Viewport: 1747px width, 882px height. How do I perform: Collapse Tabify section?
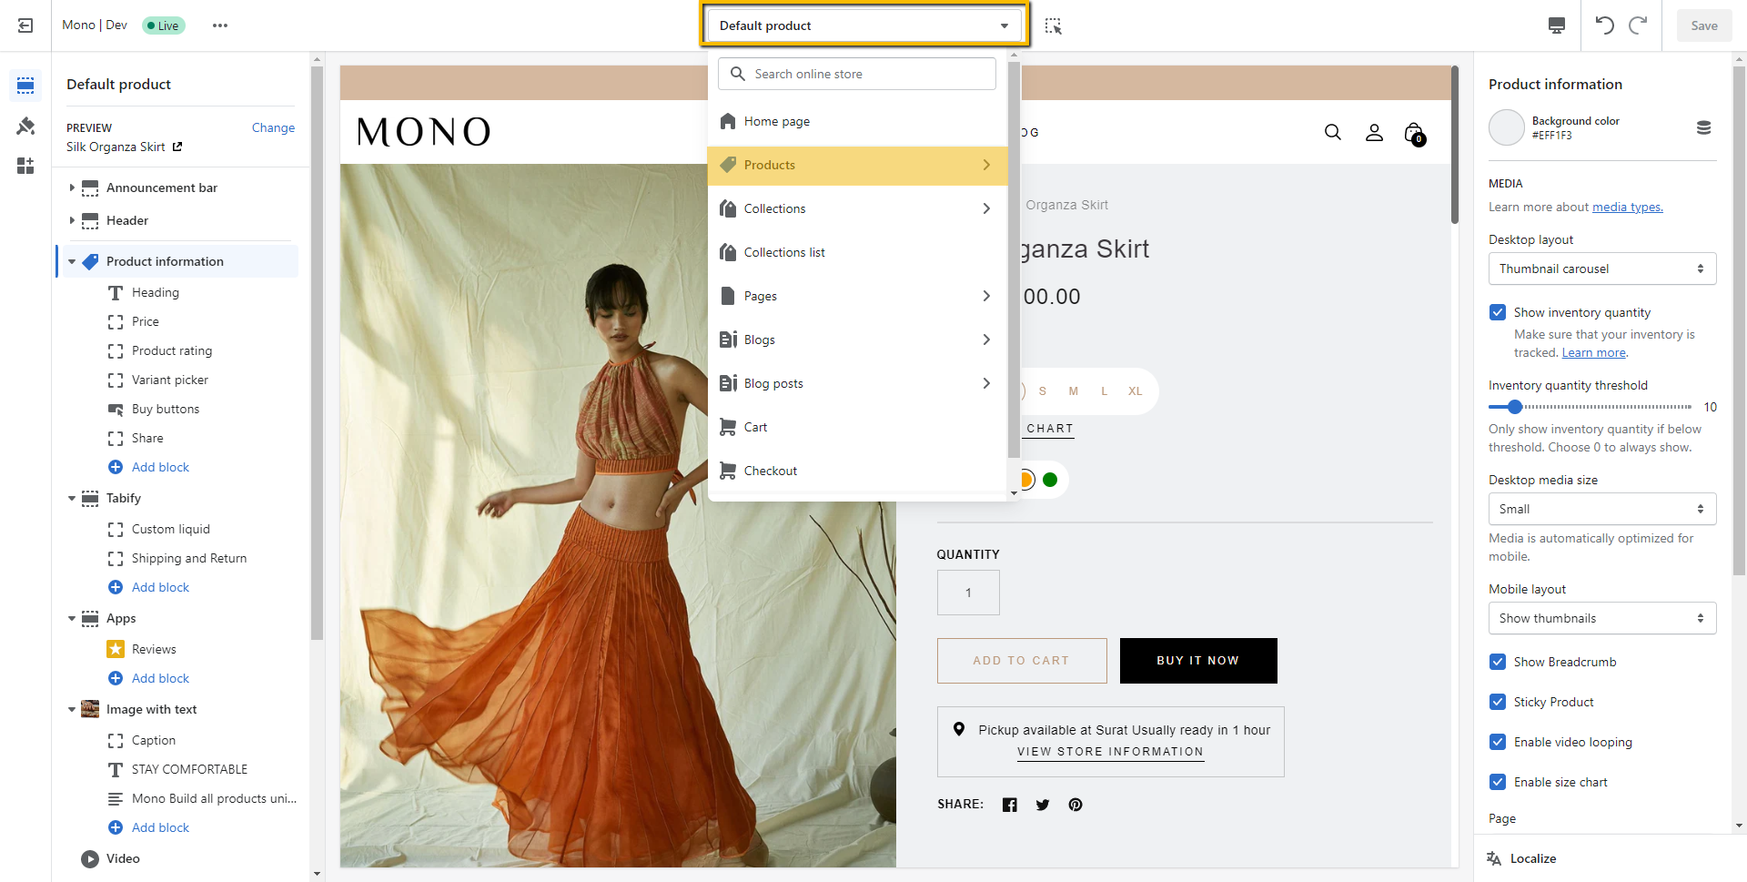coord(72,498)
